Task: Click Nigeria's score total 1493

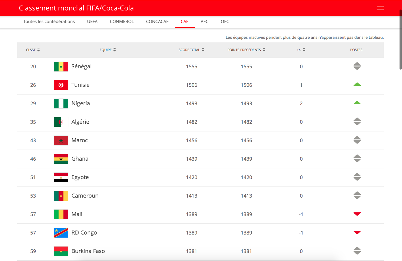Action: click(192, 103)
